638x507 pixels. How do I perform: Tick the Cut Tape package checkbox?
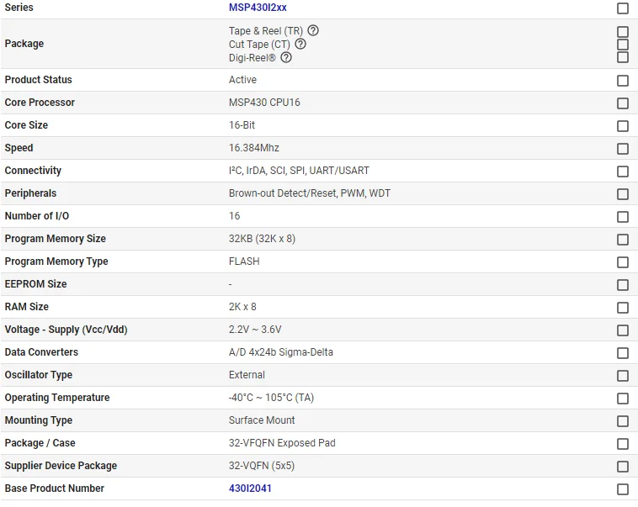click(623, 45)
